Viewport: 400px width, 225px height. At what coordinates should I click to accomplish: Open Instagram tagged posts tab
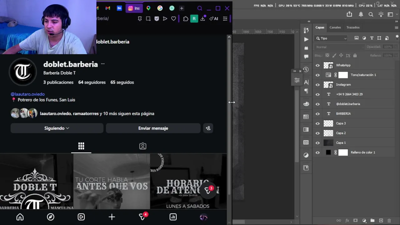[143, 146]
